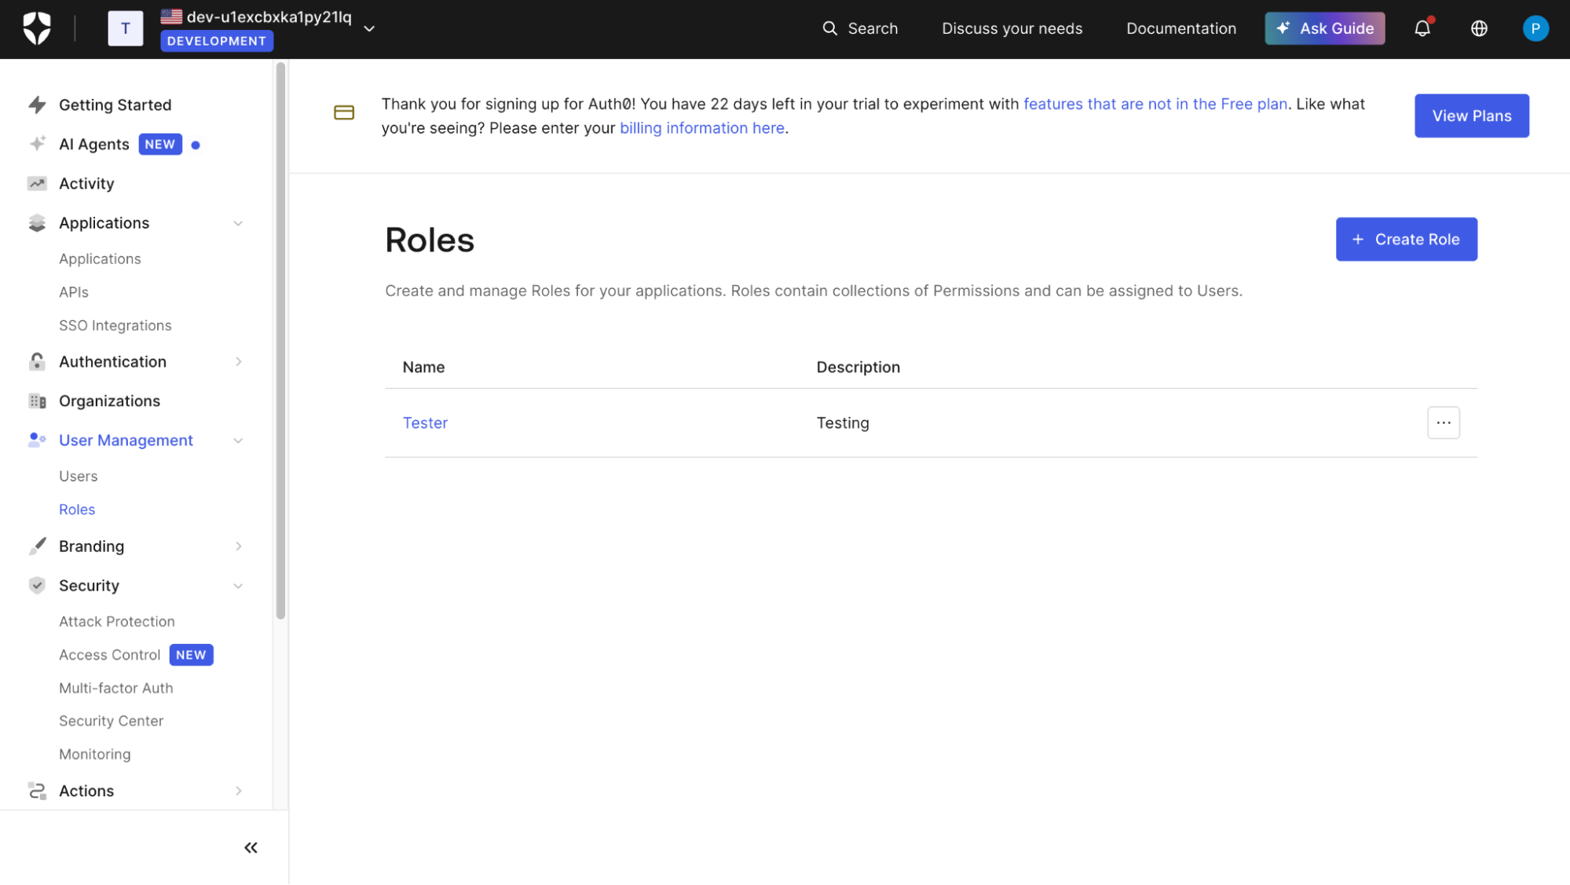Open the Tester role link
1570x885 pixels.
click(425, 423)
